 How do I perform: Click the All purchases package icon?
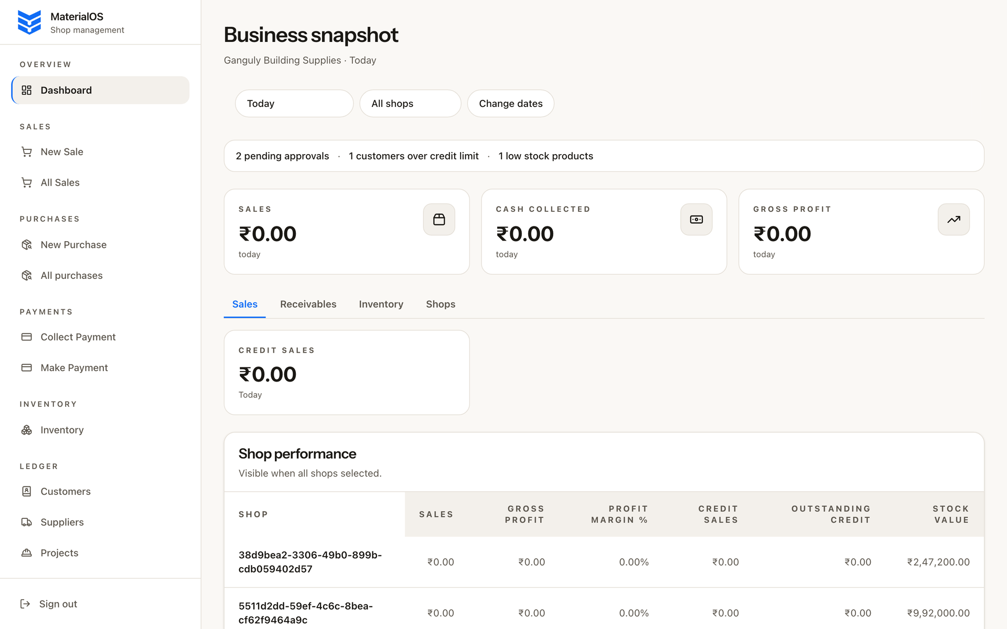[x=27, y=276]
